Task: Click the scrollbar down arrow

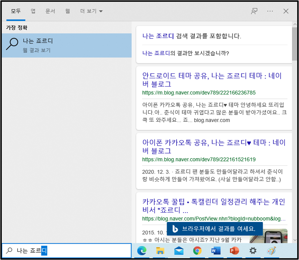Action: click(x=295, y=240)
